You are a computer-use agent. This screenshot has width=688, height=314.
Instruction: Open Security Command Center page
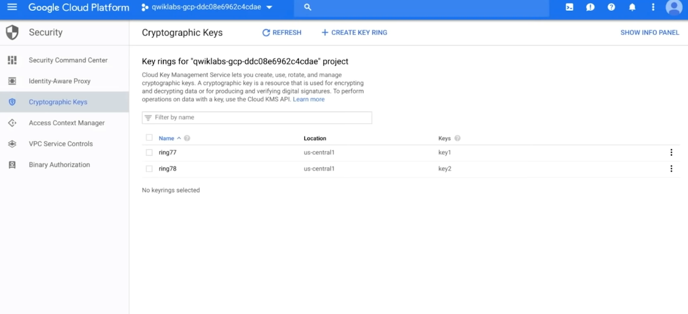coord(68,60)
